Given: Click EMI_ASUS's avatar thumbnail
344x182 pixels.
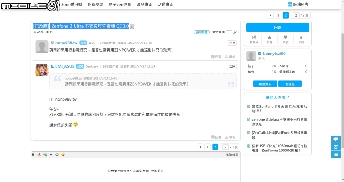Looking at the screenshot, I should tap(42, 70).
